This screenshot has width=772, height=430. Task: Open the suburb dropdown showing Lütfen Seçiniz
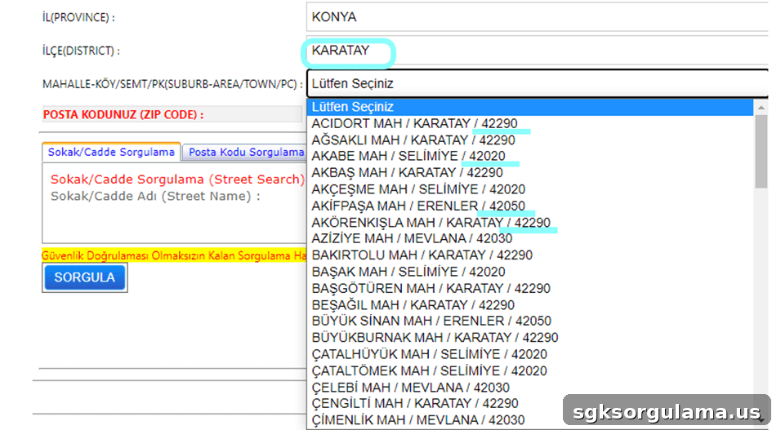click(x=538, y=84)
